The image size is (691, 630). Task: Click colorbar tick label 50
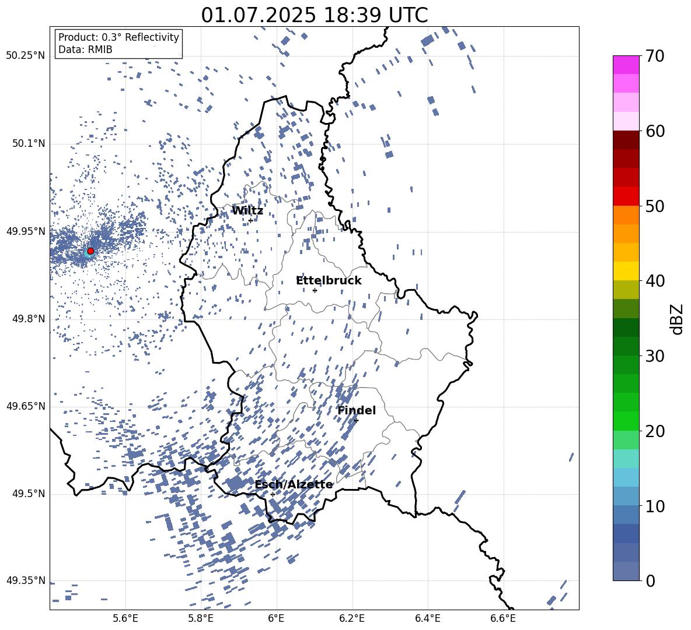655,206
